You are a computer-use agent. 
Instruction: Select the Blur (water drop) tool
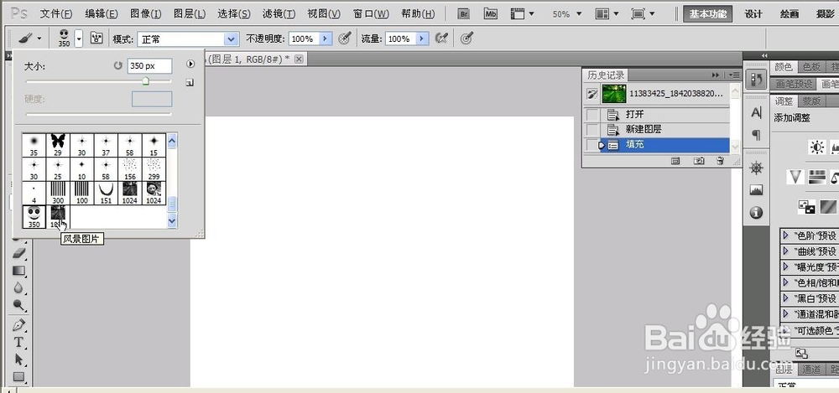click(x=18, y=287)
